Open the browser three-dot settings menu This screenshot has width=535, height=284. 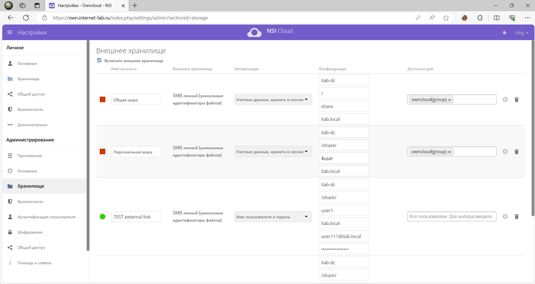point(527,18)
